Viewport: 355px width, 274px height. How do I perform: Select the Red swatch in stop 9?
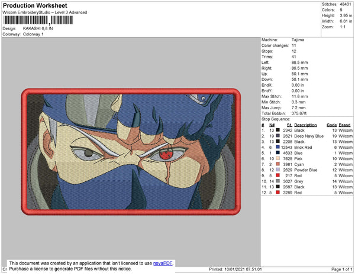(278, 175)
